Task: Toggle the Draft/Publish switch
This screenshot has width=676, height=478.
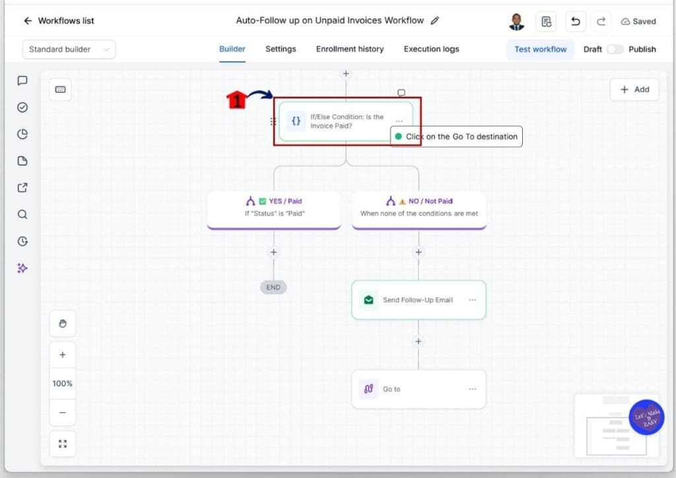Action: coord(615,49)
